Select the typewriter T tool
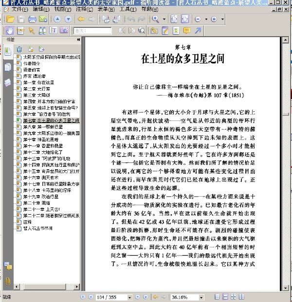 [176, 30]
